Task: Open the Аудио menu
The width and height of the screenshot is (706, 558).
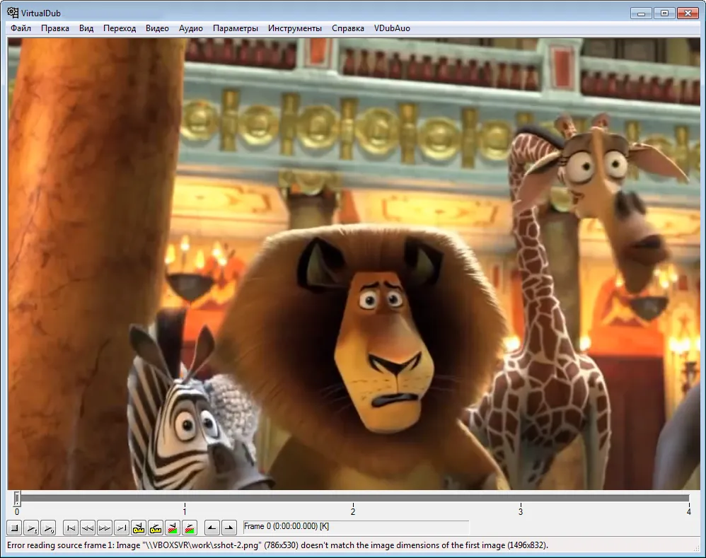Action: tap(191, 28)
